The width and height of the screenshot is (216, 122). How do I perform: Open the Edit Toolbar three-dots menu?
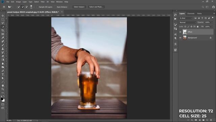click(x=3, y=93)
